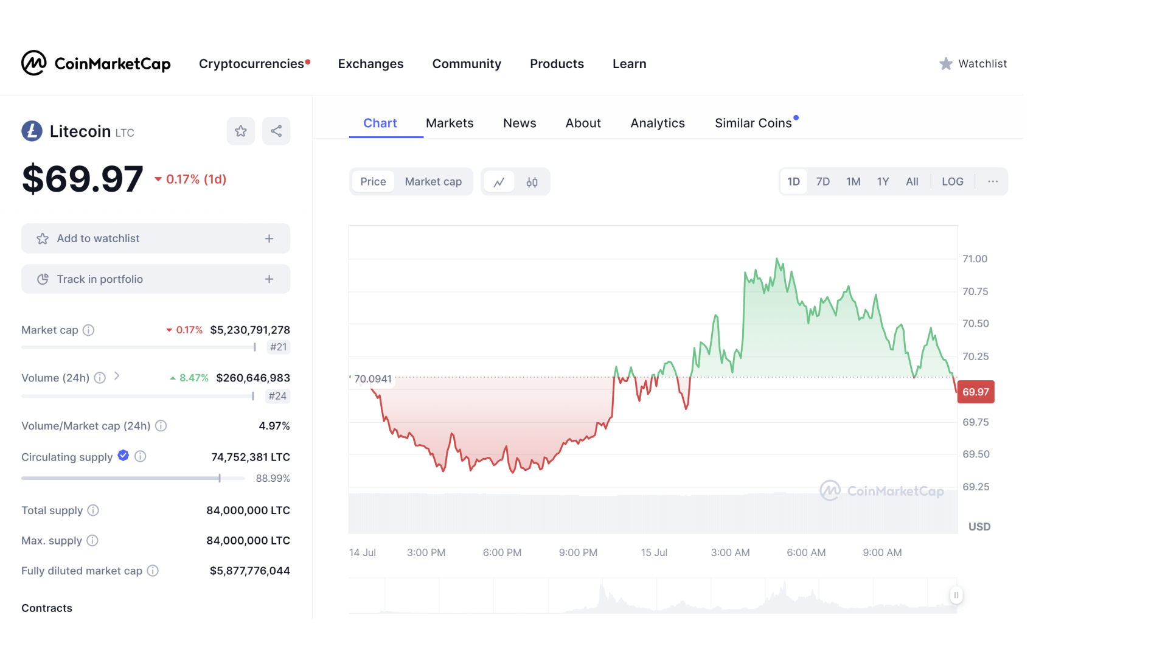Viewport: 1168px width, 657px height.
Task: Switch to line chart view icon
Action: [x=499, y=182]
